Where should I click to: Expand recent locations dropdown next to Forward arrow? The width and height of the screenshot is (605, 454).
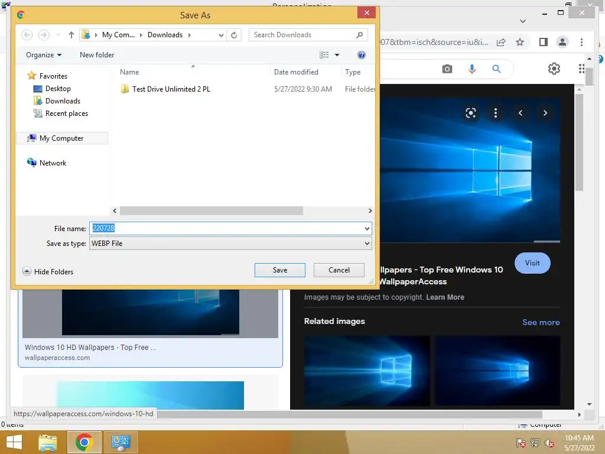tap(58, 35)
